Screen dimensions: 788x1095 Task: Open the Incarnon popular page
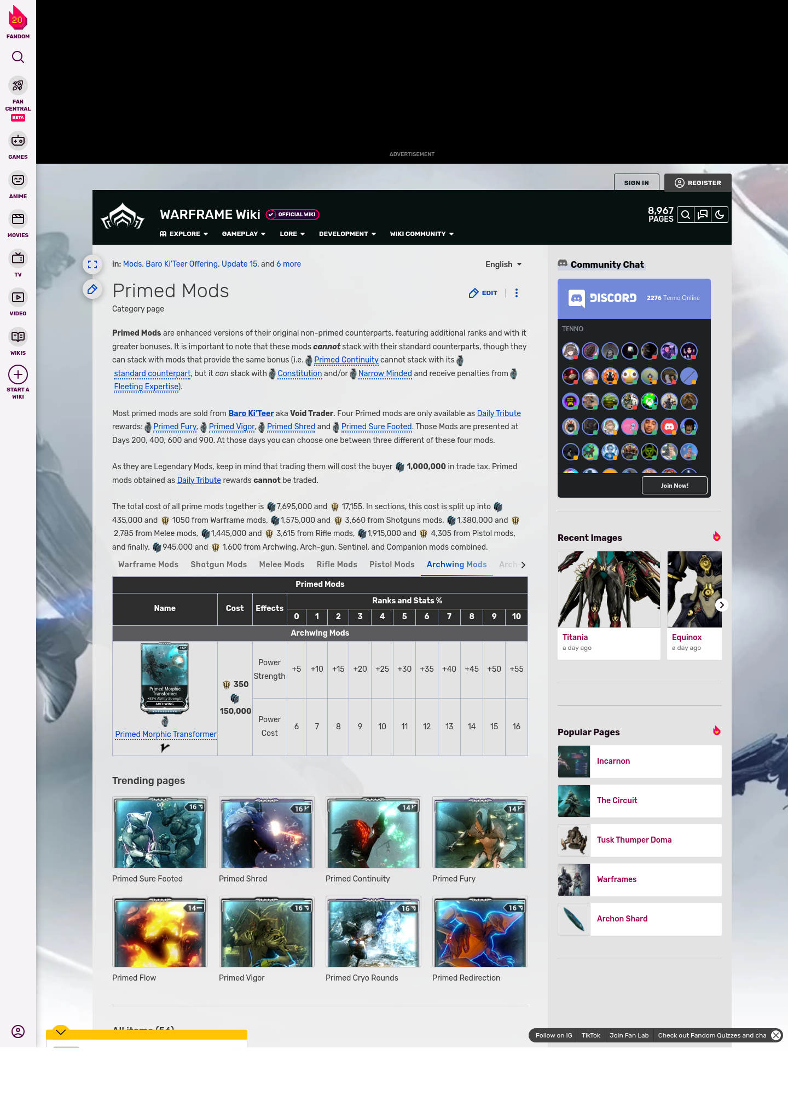point(640,761)
